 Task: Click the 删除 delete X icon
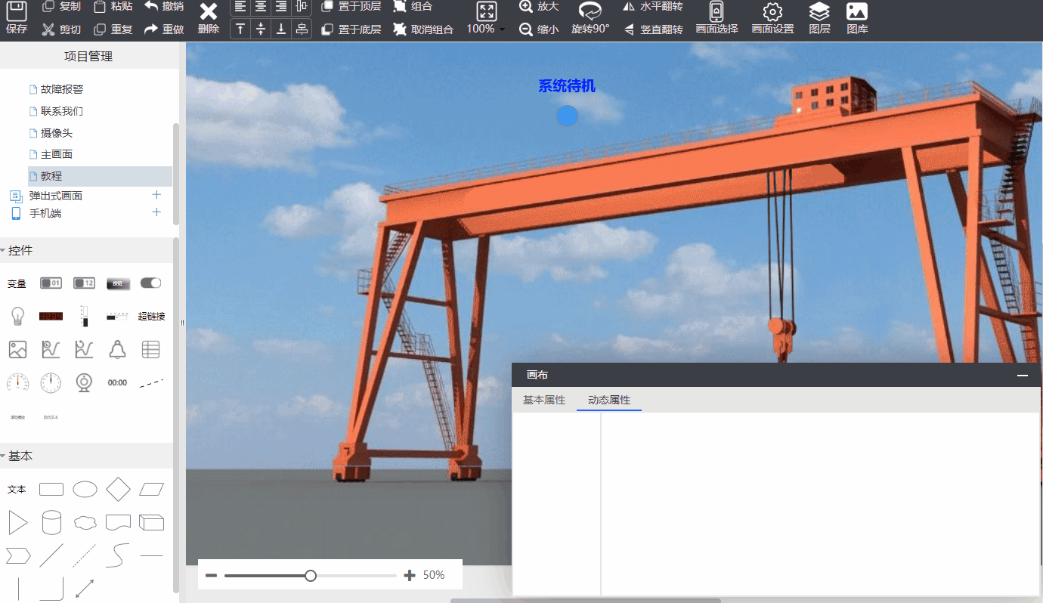tap(208, 11)
